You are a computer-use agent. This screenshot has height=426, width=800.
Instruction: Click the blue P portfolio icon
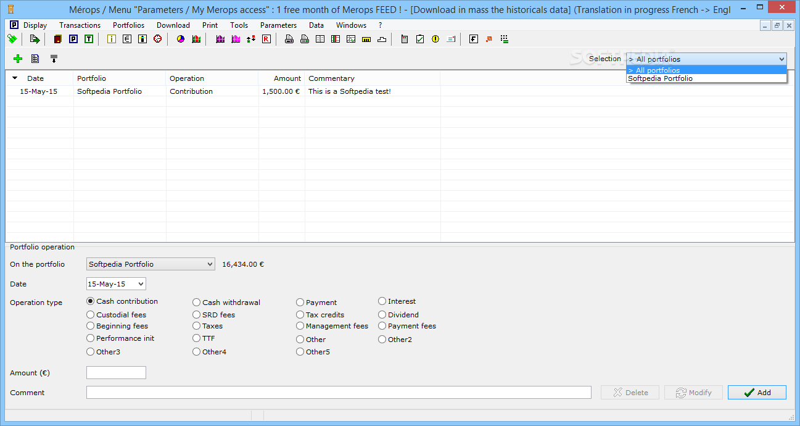click(73, 39)
